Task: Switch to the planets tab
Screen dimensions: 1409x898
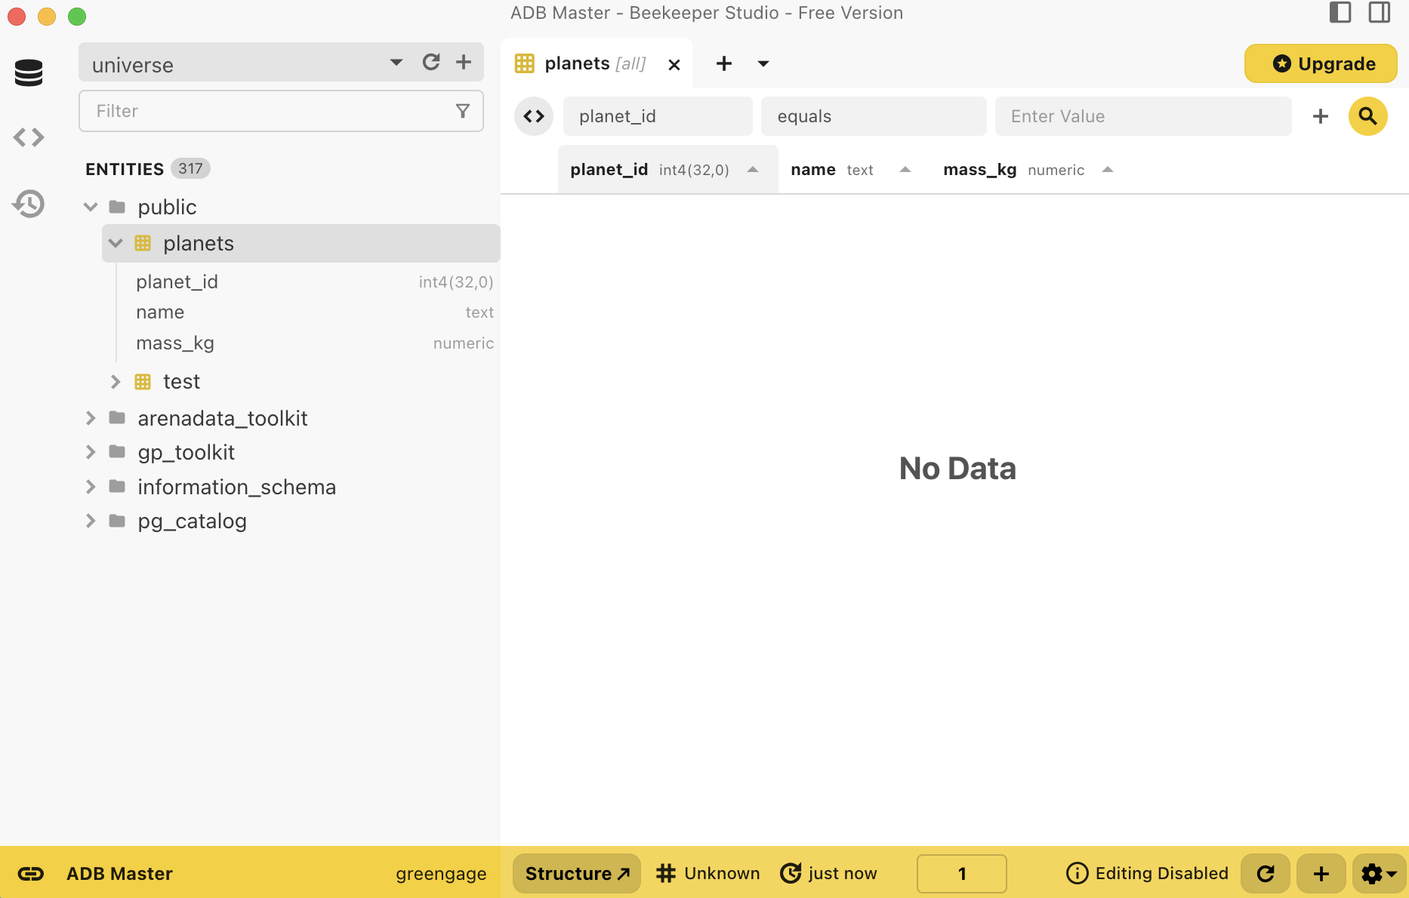Action: 595,64
